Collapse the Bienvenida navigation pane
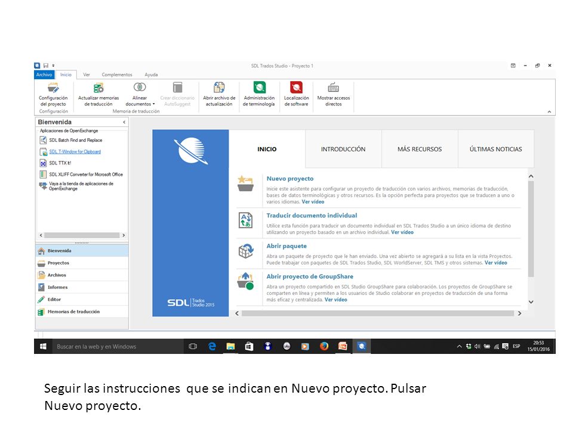 tap(124, 122)
